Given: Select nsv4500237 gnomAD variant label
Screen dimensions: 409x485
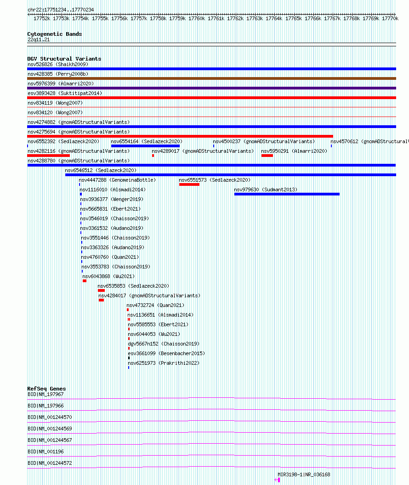Looking at the screenshot, I should pyautogui.click(x=264, y=141).
